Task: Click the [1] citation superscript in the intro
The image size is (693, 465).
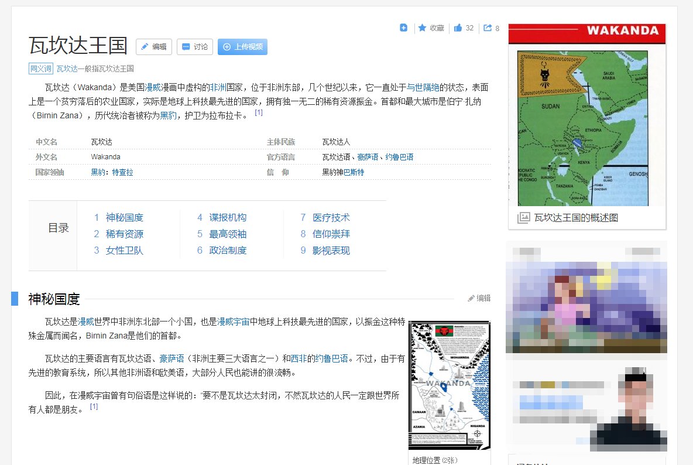Action: (x=258, y=112)
